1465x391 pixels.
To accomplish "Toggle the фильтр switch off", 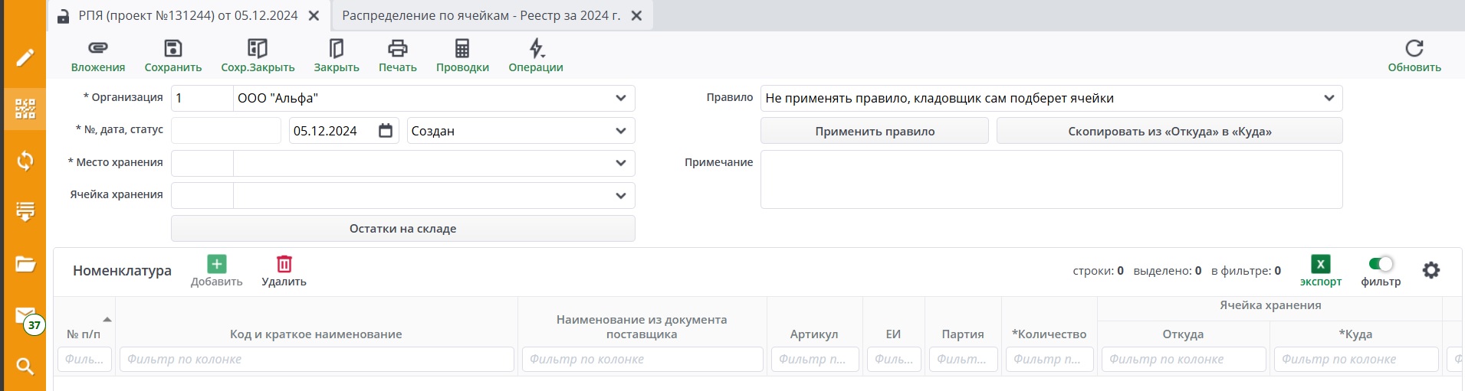I will point(1380,264).
